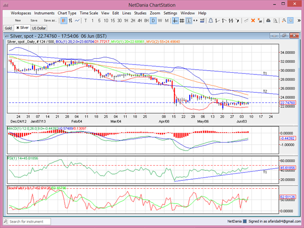Toggle the pin icon in toolbar
This screenshot has width=304, height=228.
290,20
